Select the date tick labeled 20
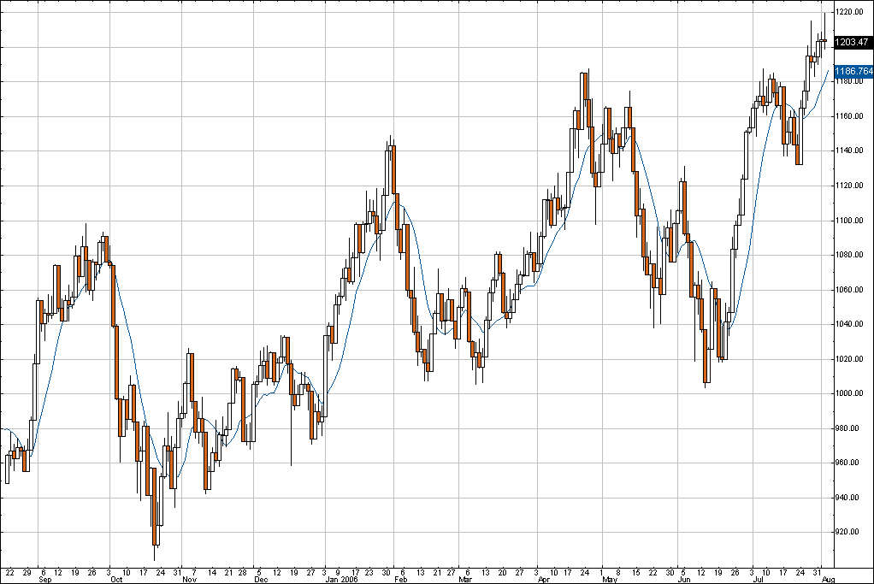The height and width of the screenshot is (584, 874). coord(502,572)
